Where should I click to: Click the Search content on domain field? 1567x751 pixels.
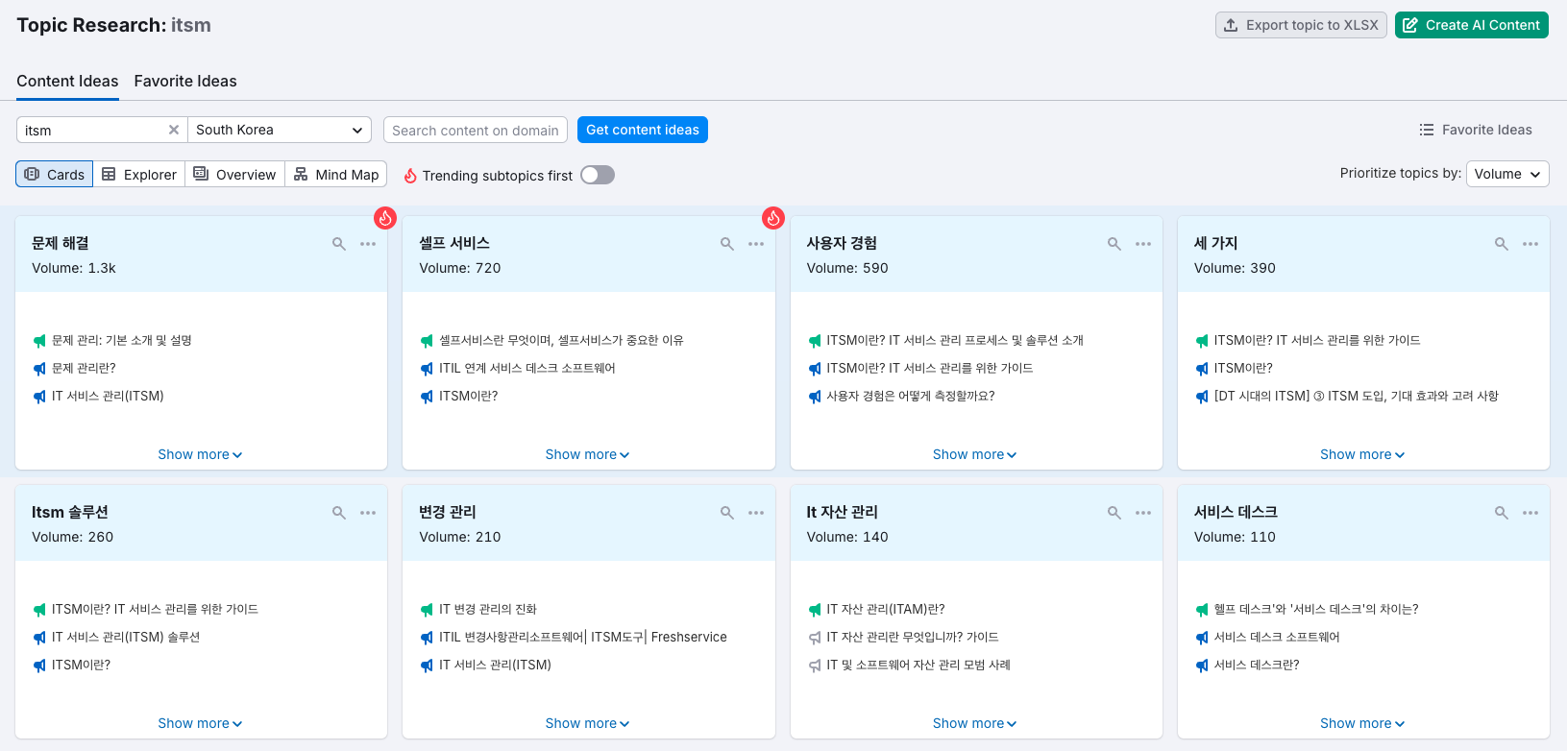(475, 130)
